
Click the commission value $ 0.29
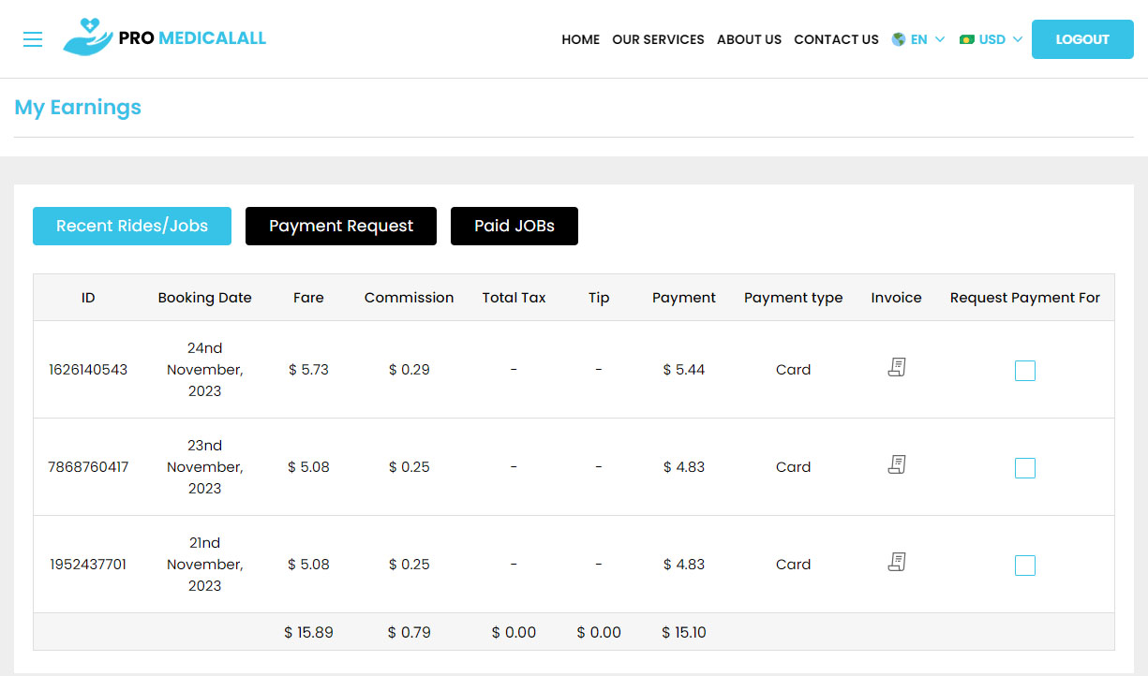pos(410,370)
